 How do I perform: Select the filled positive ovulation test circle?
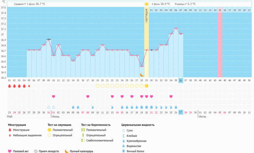[x=146, y=86]
